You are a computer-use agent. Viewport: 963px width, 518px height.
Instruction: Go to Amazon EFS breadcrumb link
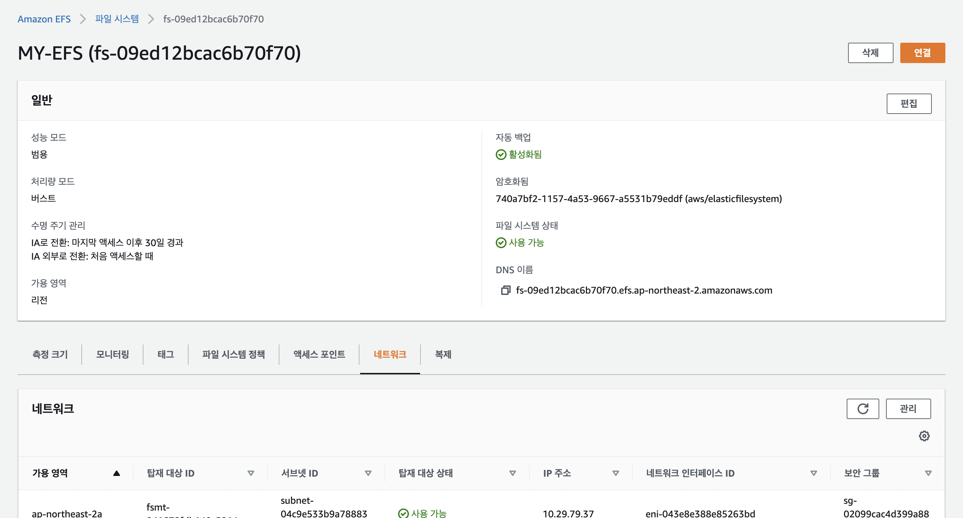pyautogui.click(x=44, y=19)
